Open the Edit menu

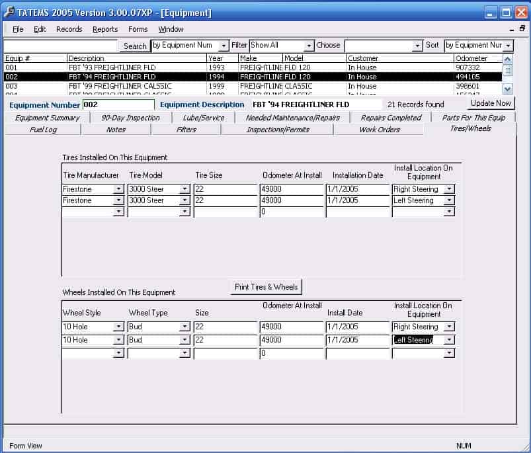click(40, 29)
